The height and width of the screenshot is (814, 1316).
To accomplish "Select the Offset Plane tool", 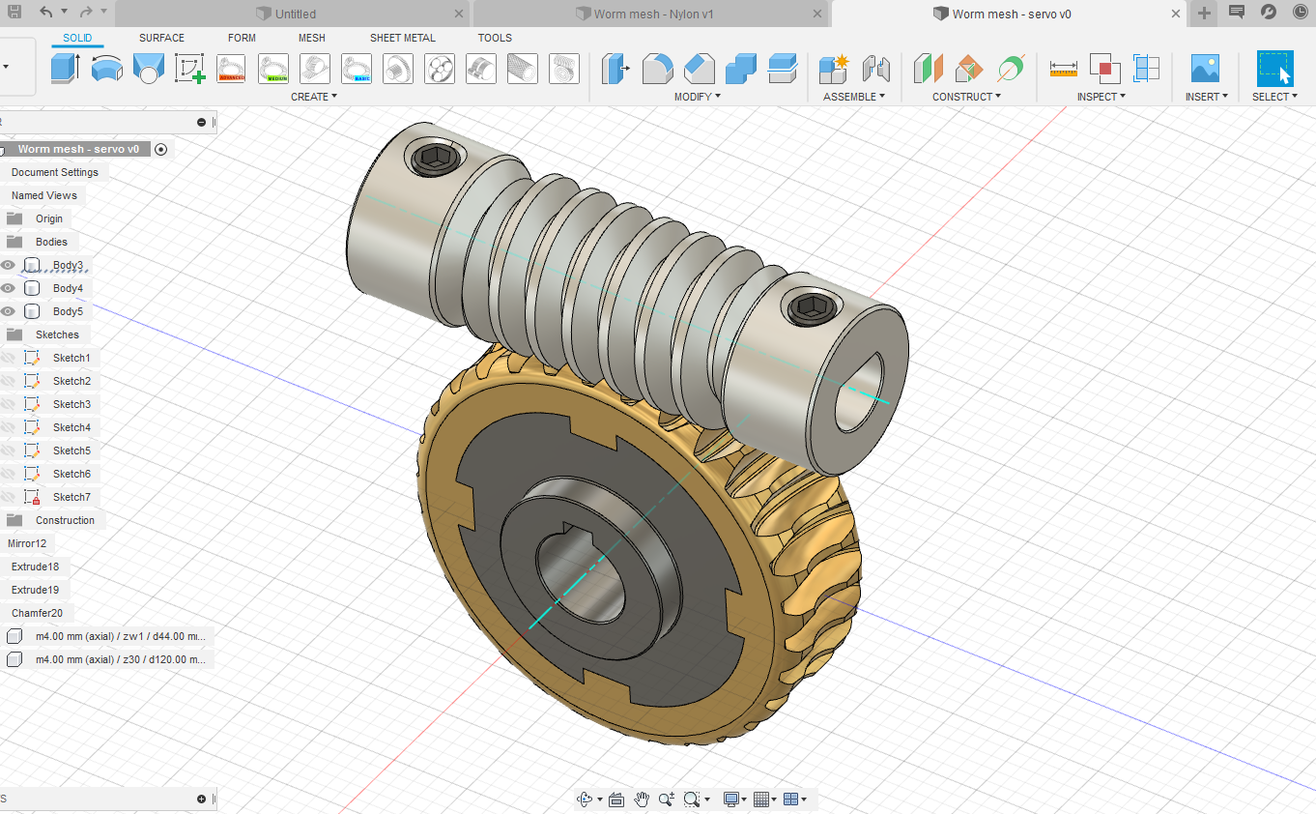I will point(928,69).
